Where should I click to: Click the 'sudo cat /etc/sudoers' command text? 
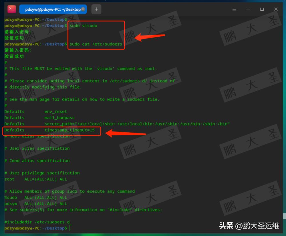click(x=96, y=44)
